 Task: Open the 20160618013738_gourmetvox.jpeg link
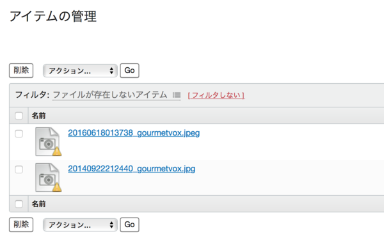(x=134, y=133)
